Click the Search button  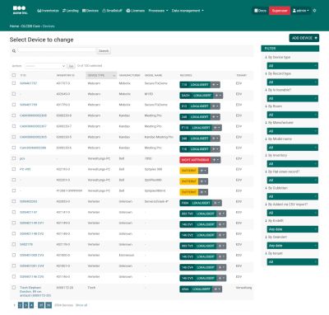click(x=104, y=51)
